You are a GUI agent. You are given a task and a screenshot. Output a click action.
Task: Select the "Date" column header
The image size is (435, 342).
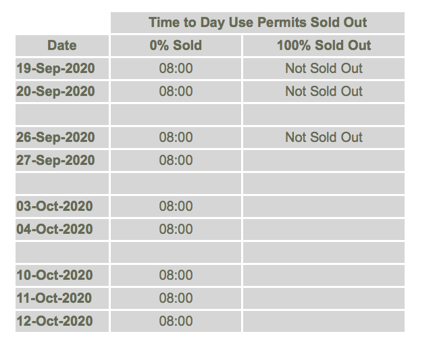pos(62,46)
